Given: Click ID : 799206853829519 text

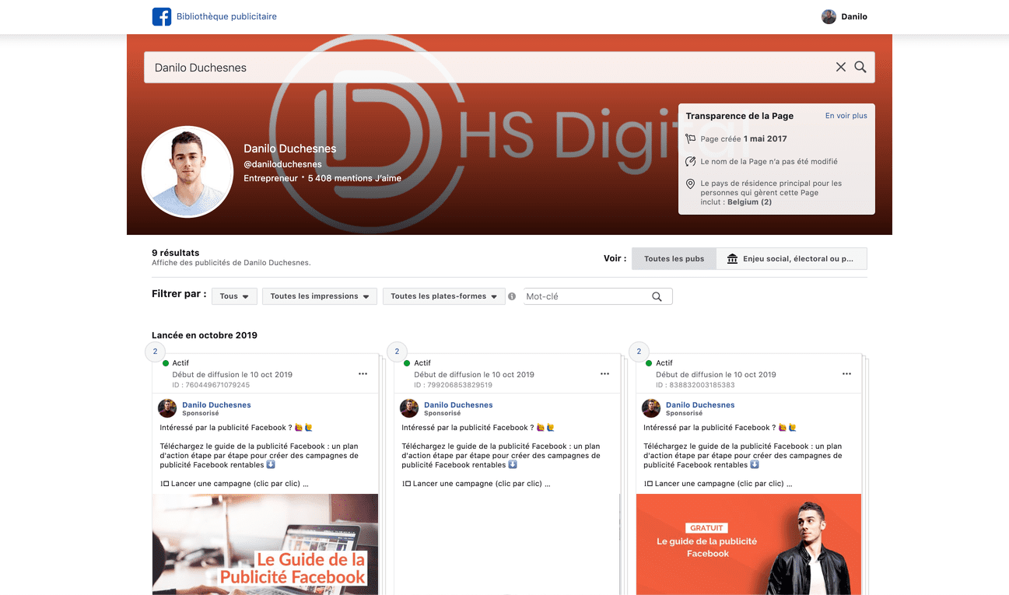Looking at the screenshot, I should (453, 385).
